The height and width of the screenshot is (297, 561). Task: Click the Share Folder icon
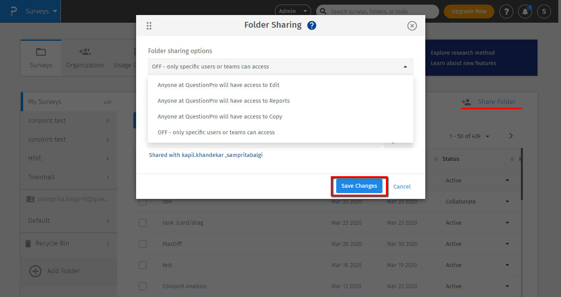[x=467, y=102]
